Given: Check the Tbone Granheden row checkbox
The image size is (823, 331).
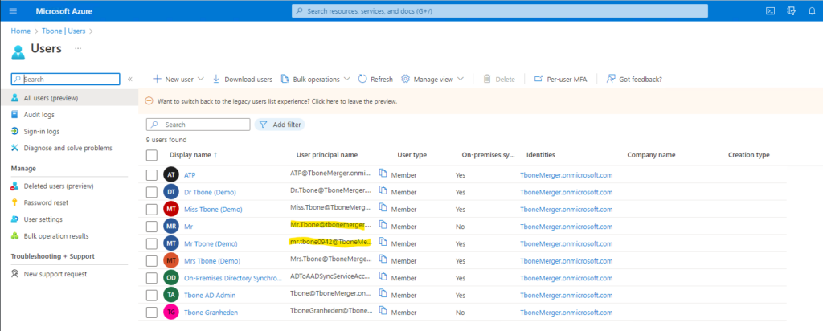Looking at the screenshot, I should [x=152, y=312].
